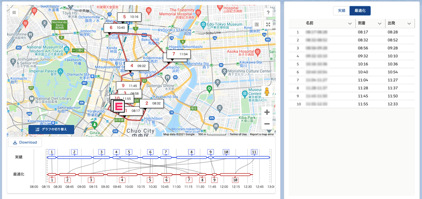Click red marker 6 in 最適化 timeline row
The width and height of the screenshot is (422, 199).
pos(167,180)
